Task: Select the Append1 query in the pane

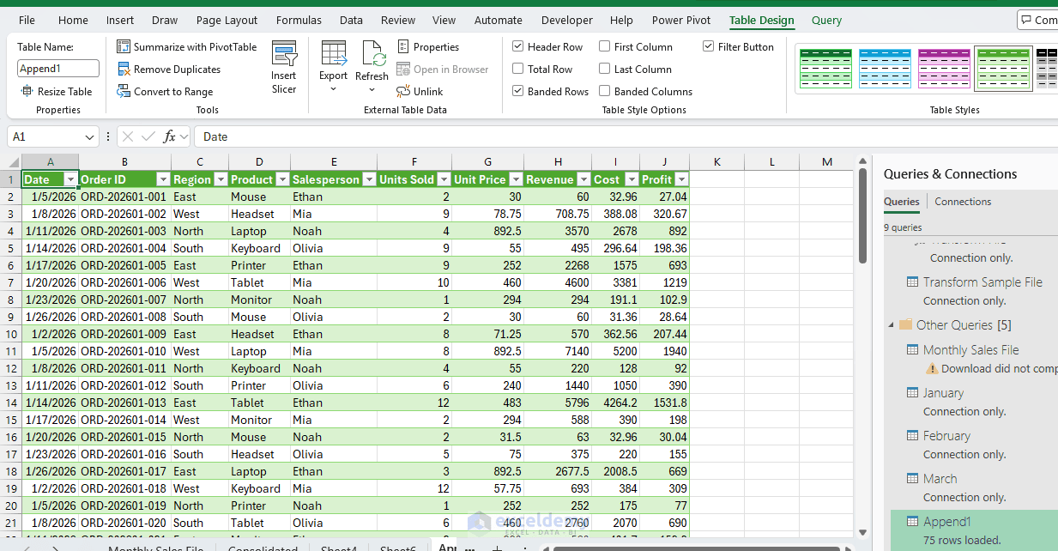Action: [974, 530]
